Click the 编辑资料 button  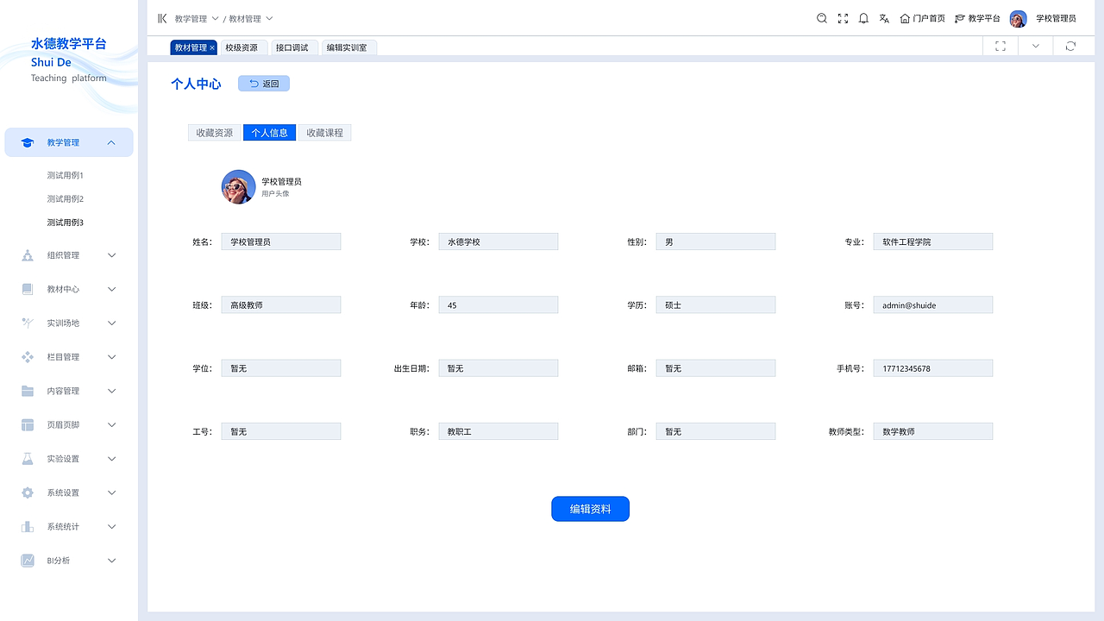[591, 509]
